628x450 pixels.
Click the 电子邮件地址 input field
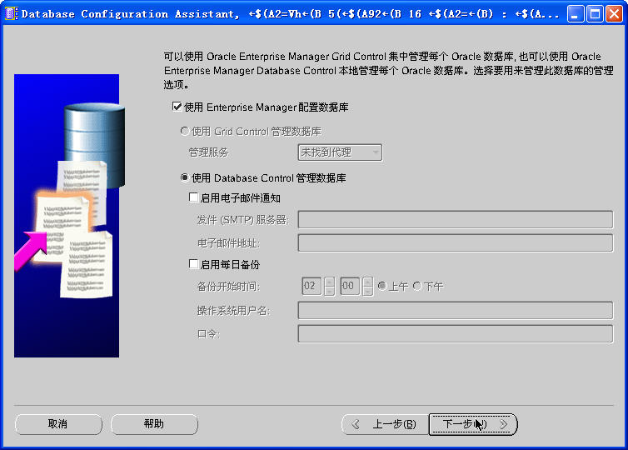(456, 243)
